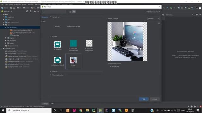This screenshot has height=113, width=202.
Task: Click the large image preview
Action: click(x=127, y=42)
